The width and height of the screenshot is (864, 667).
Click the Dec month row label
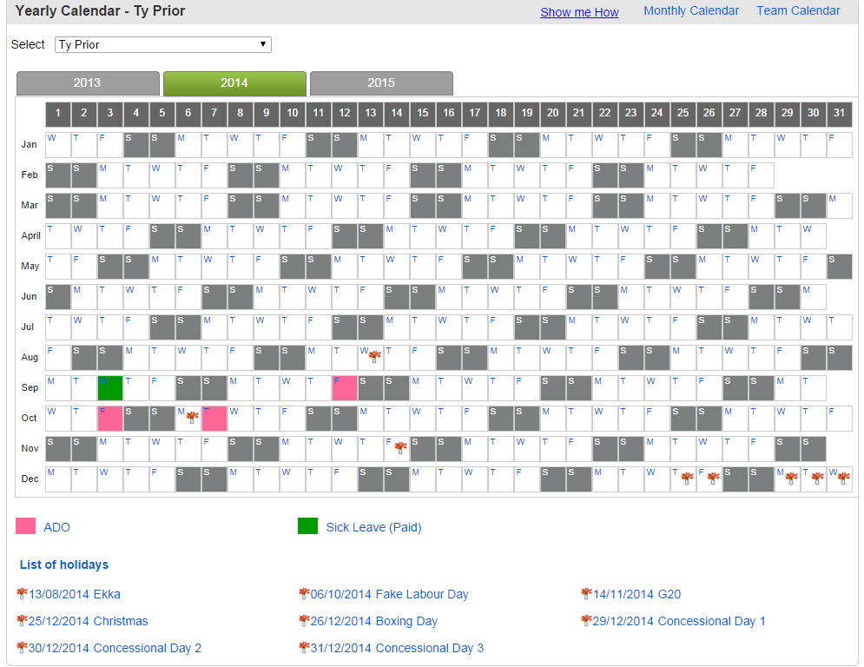tap(30, 479)
